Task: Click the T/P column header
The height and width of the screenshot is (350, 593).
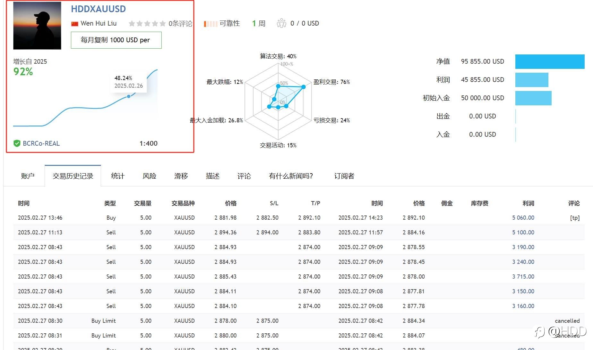Action: 315,203
